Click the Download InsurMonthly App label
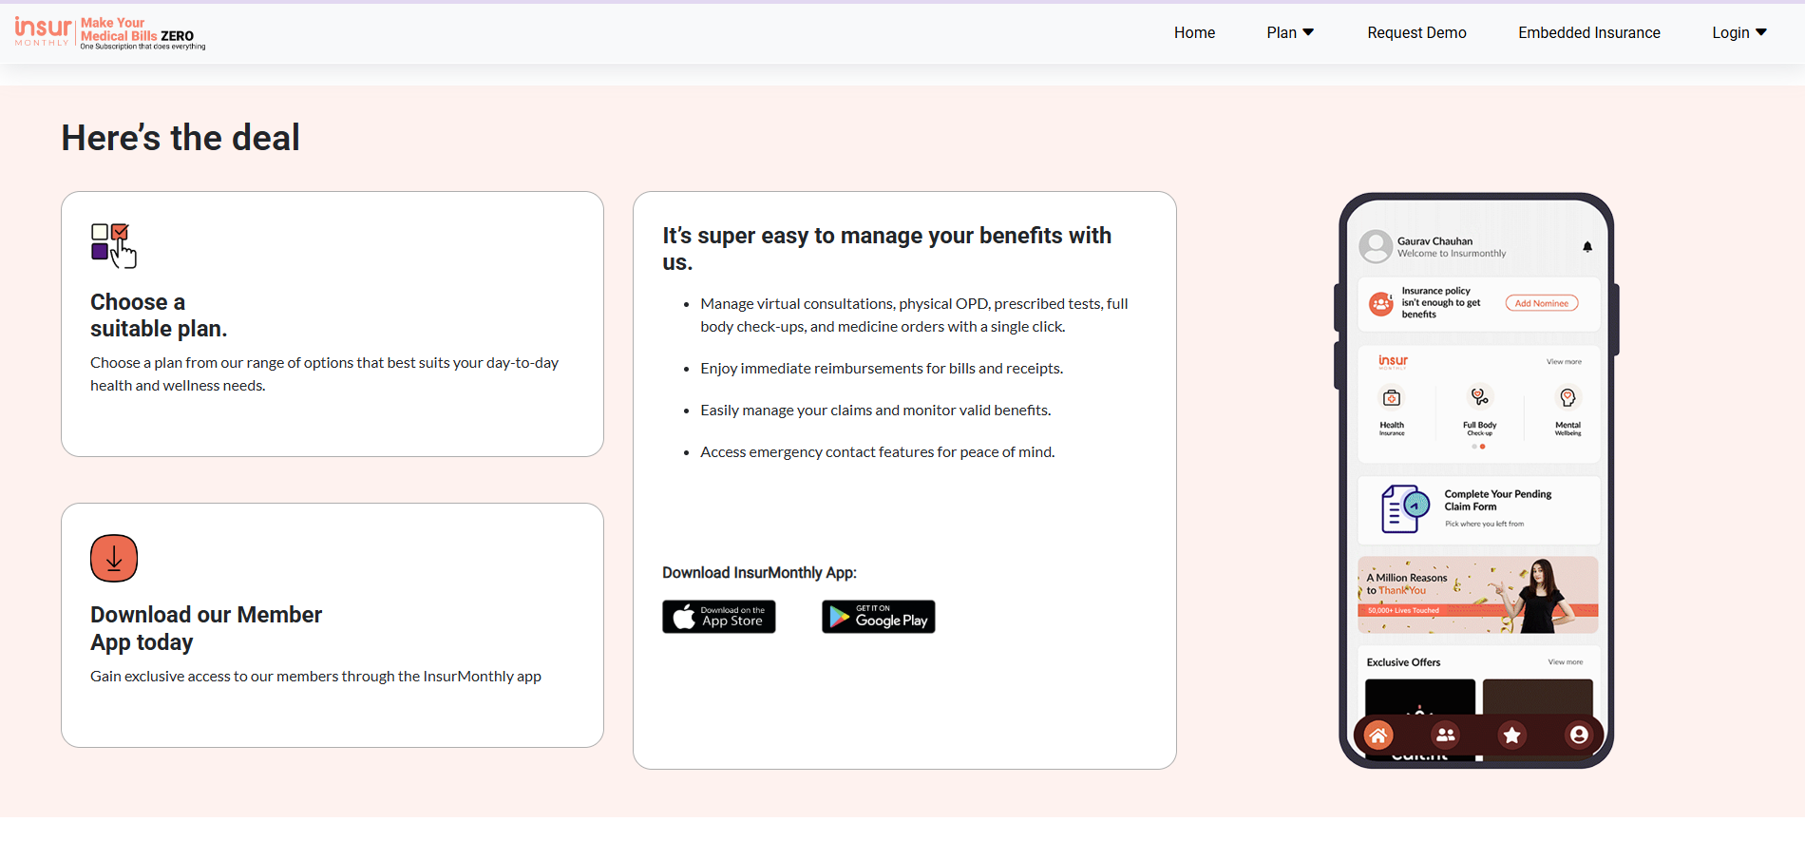Image resolution: width=1805 pixels, height=841 pixels. tap(759, 573)
